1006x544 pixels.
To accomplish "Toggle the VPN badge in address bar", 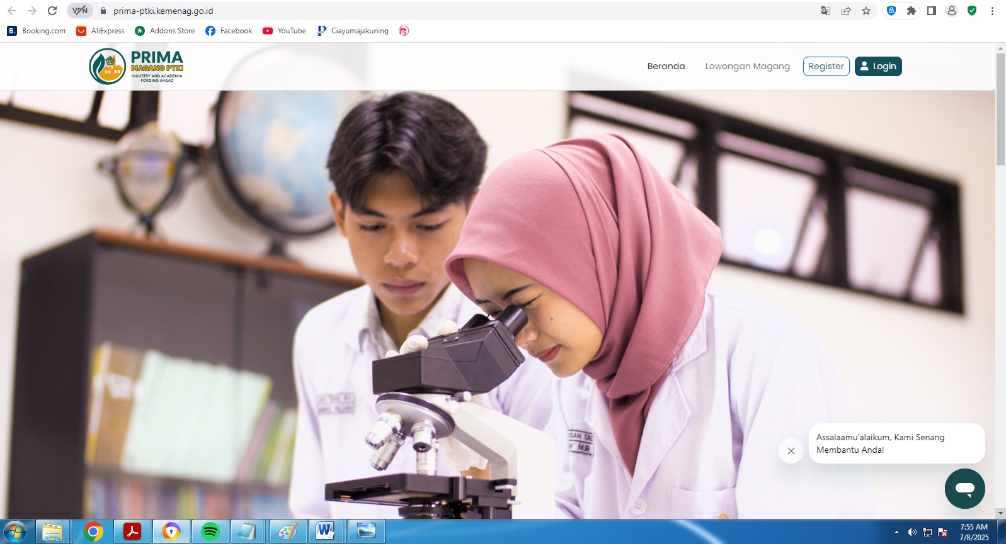I will pyautogui.click(x=80, y=11).
